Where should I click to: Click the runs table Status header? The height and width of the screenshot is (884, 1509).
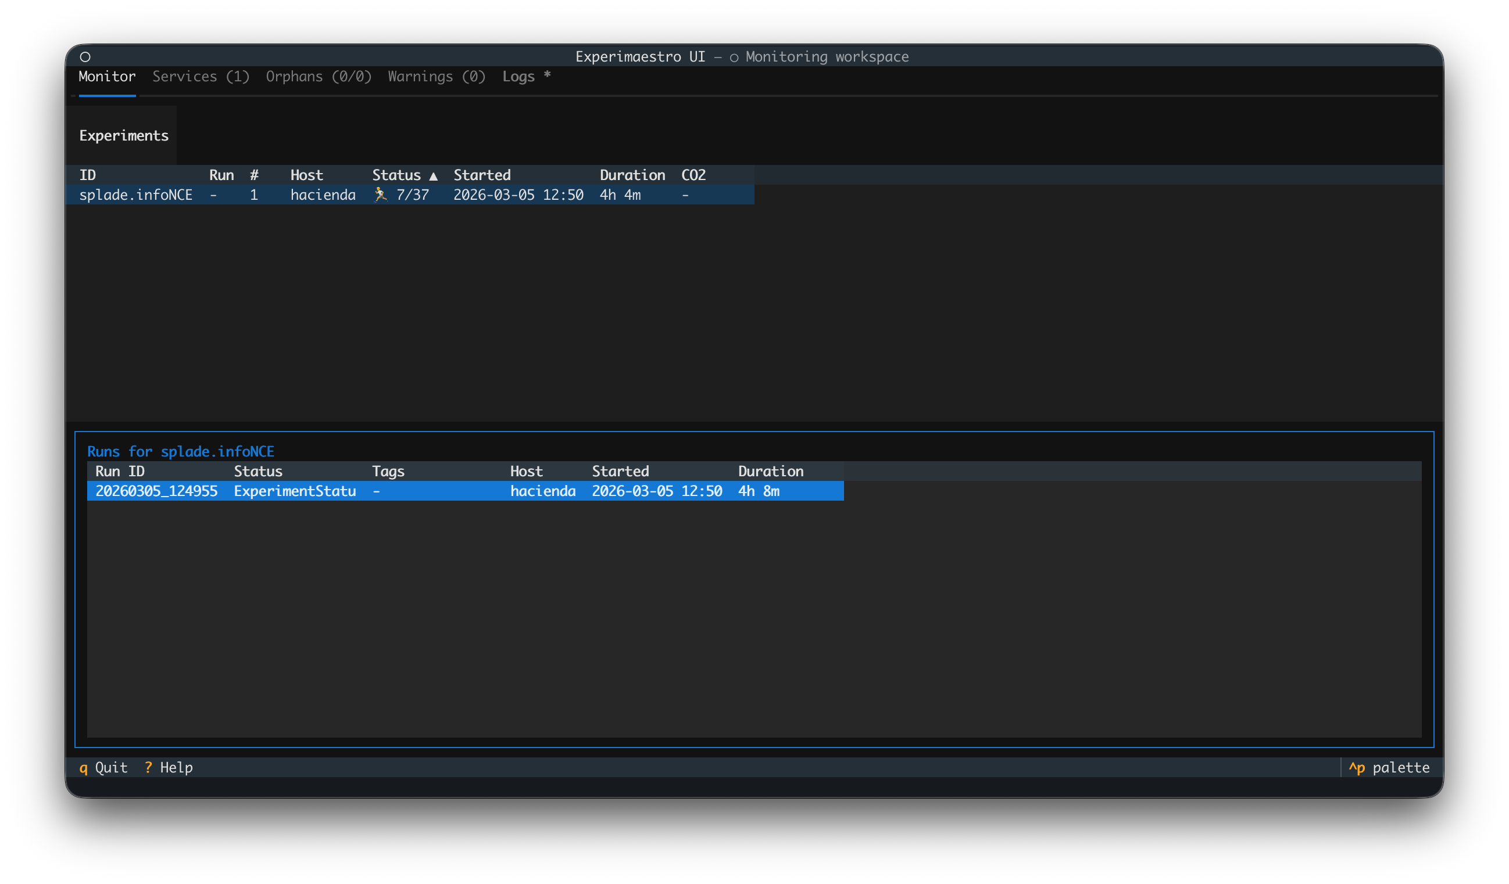pos(258,472)
